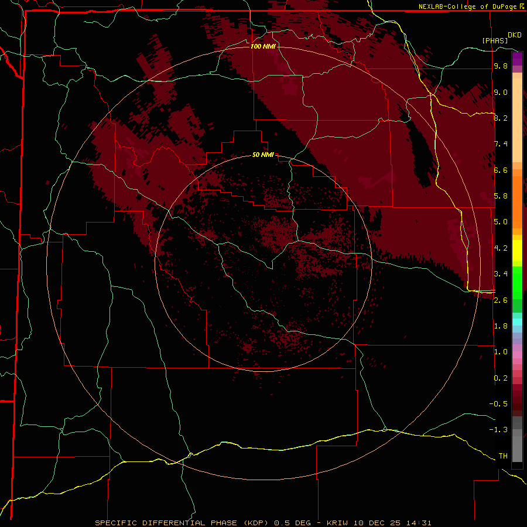Click the [PHAS] legend label
Screen dimensions: 527x527
pos(495,40)
